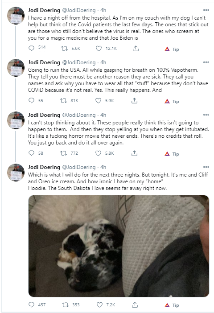View Jodi Doering's avatar on the second tweet
Screen dimensions: 214x313
tap(16, 68)
